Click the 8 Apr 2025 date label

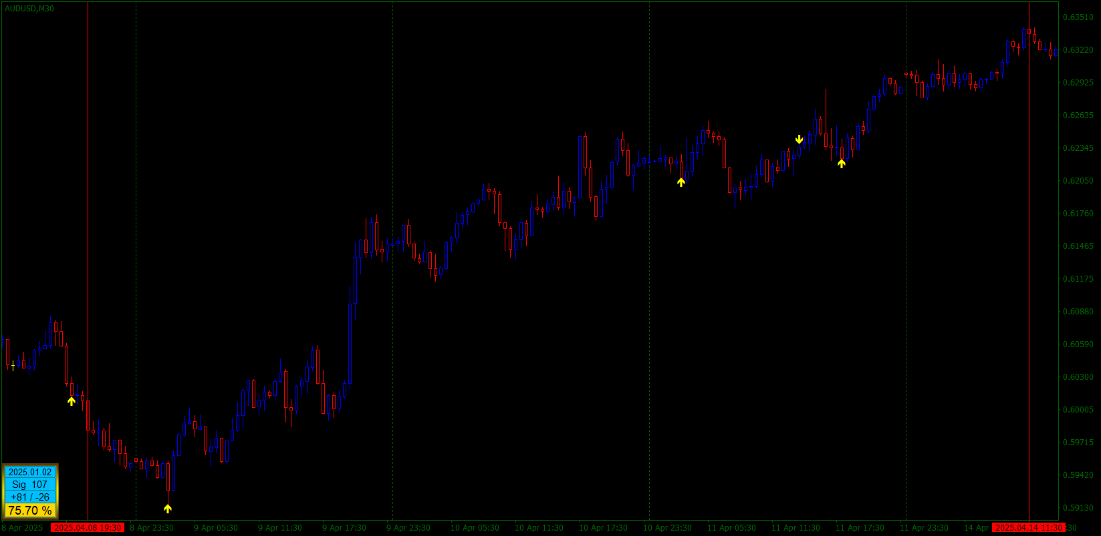tap(22, 528)
